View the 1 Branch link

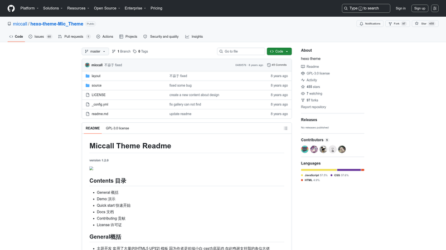[121, 51]
